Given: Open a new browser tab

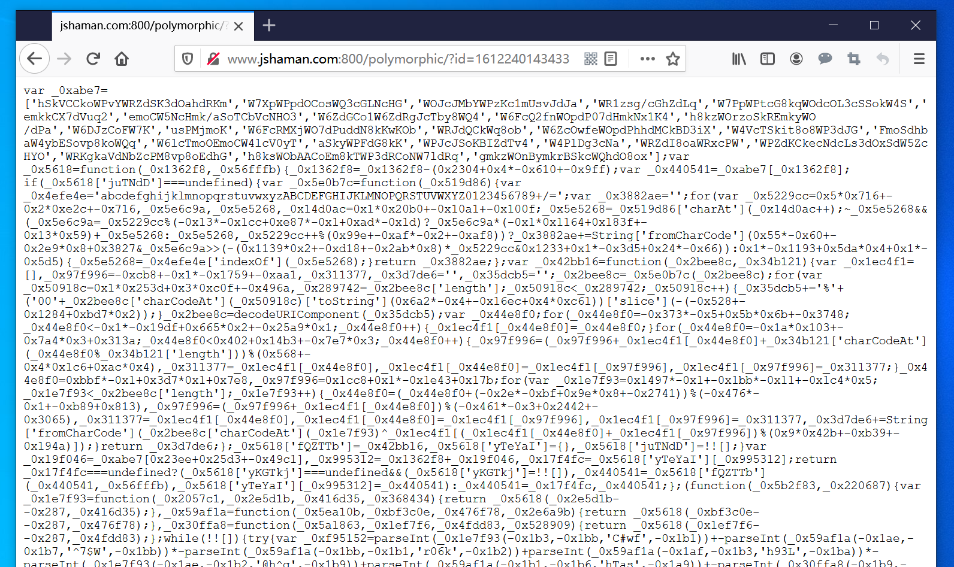Looking at the screenshot, I should pos(269,25).
